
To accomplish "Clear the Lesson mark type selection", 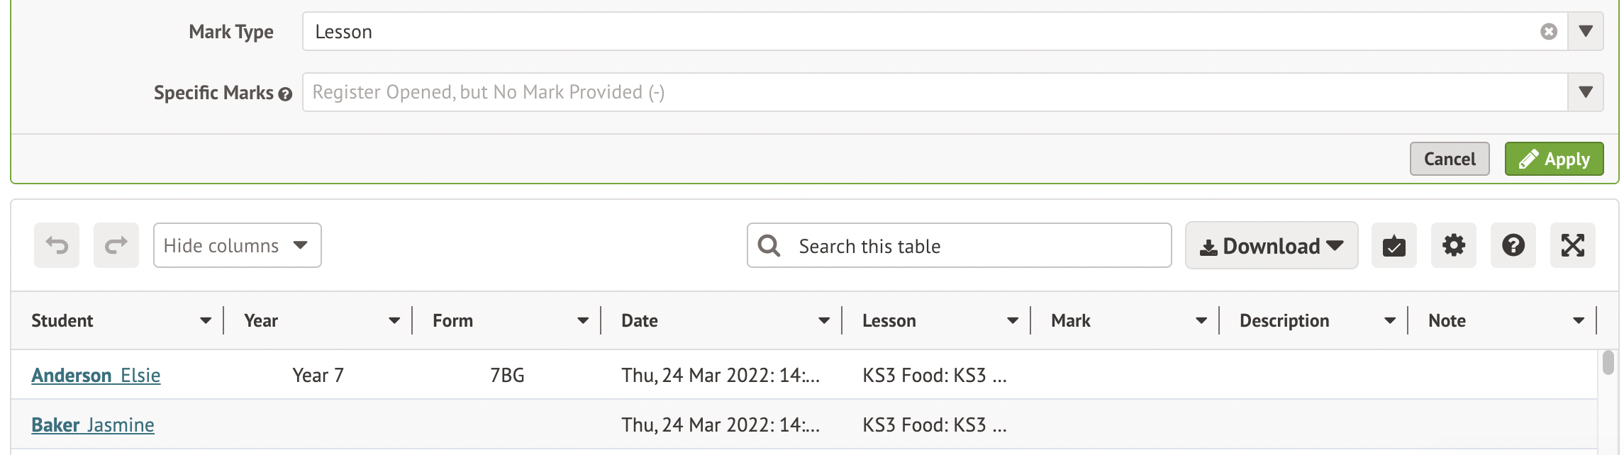I will 1549,32.
